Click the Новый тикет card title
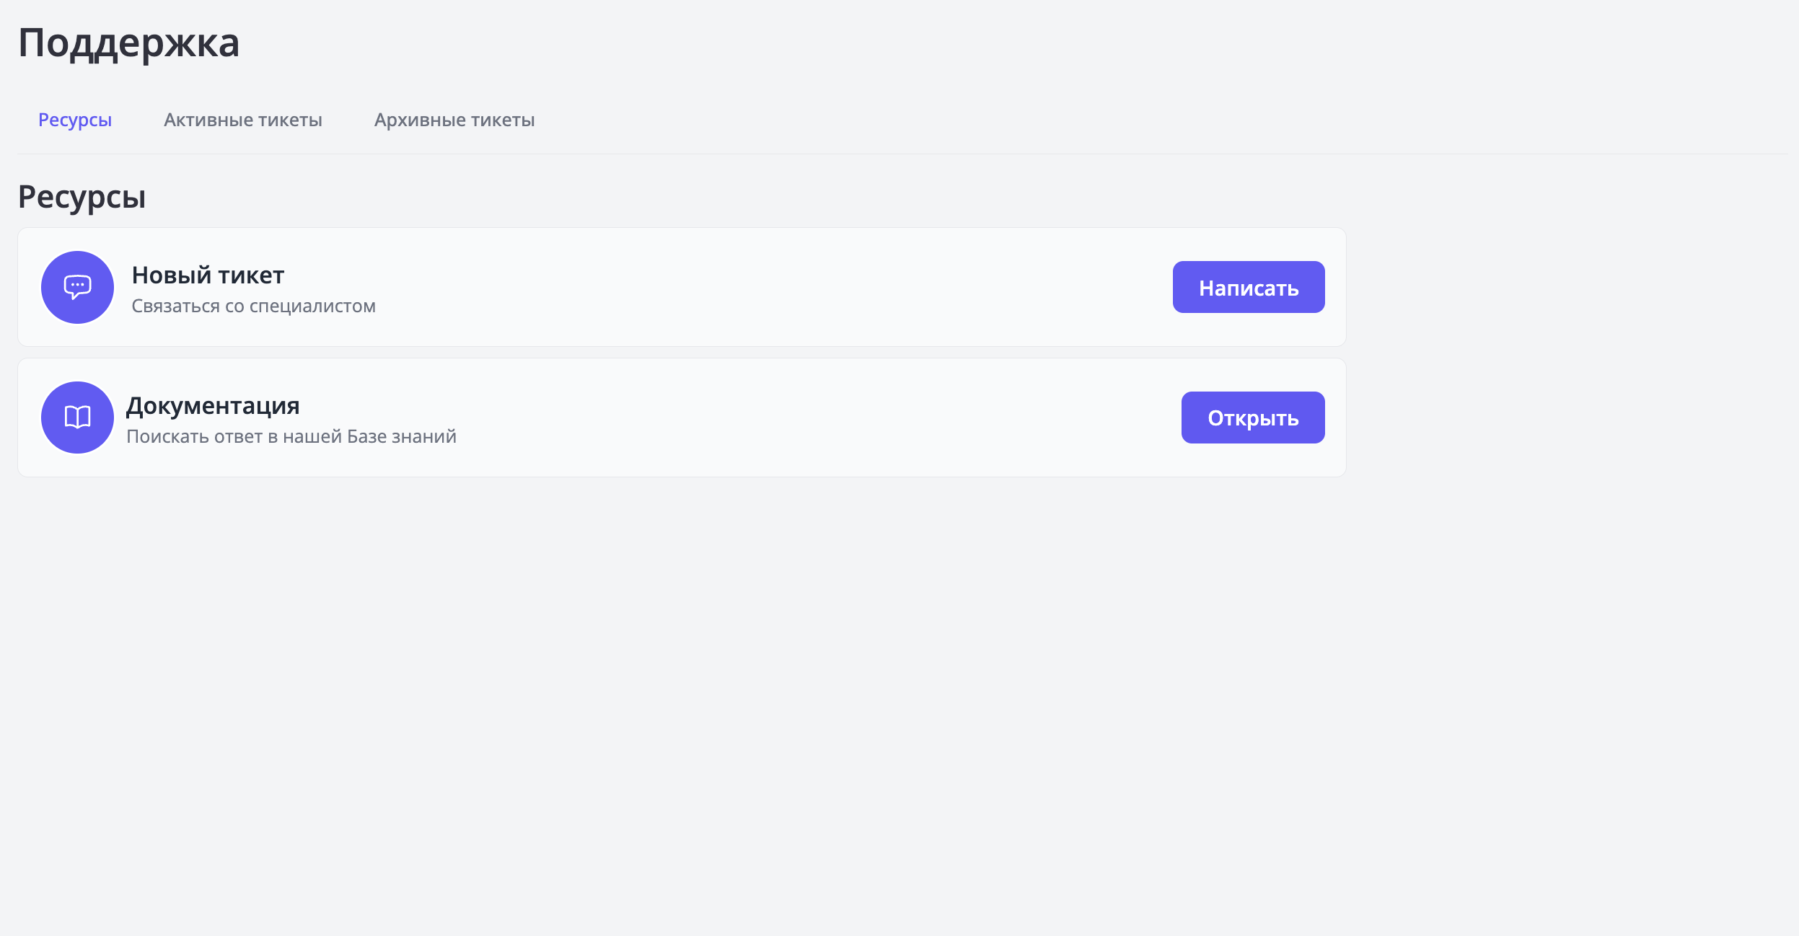 207,275
